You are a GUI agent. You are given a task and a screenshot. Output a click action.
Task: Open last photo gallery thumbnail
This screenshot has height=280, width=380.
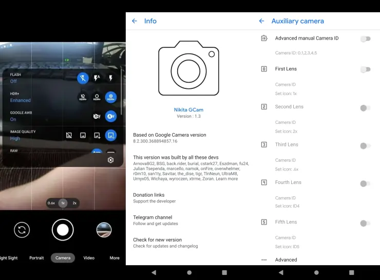tap(104, 230)
